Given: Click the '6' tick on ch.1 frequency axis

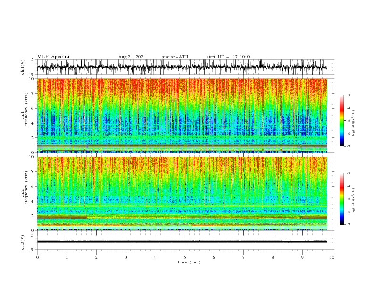Looking at the screenshot, I should click(x=34, y=108).
